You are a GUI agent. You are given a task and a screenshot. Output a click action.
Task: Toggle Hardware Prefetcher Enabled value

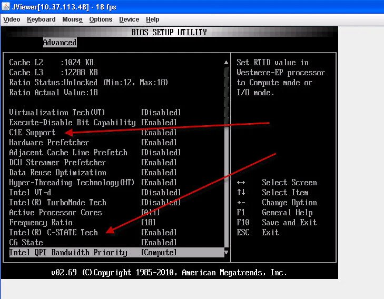pos(159,143)
